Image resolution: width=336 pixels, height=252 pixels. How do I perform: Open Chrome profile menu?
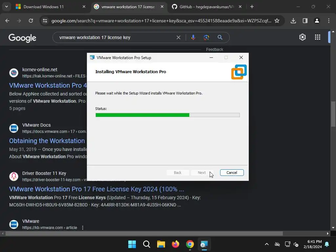coord(317,21)
